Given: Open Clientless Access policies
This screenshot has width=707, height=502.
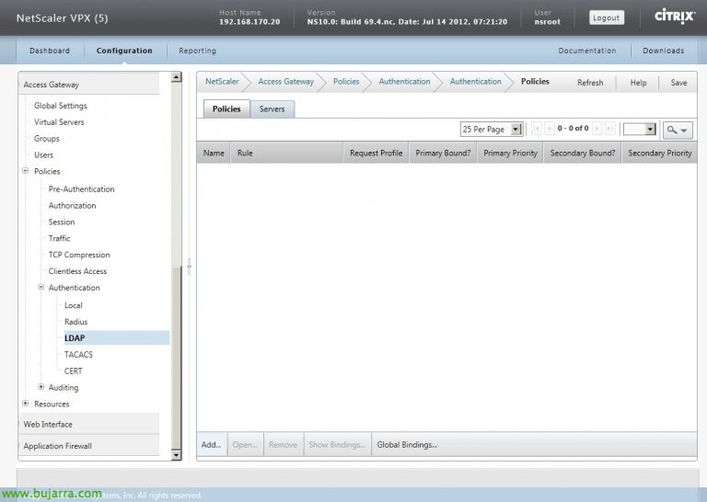Looking at the screenshot, I should [x=77, y=271].
